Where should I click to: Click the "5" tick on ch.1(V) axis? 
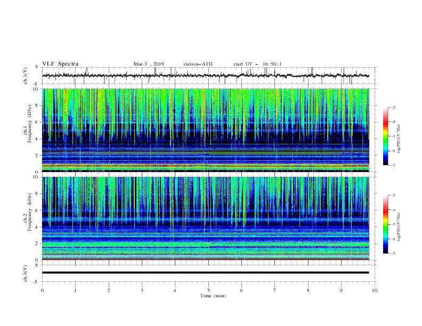coord(37,68)
